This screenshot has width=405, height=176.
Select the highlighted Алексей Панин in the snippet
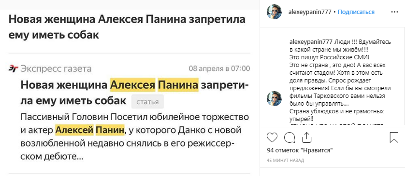point(90,130)
